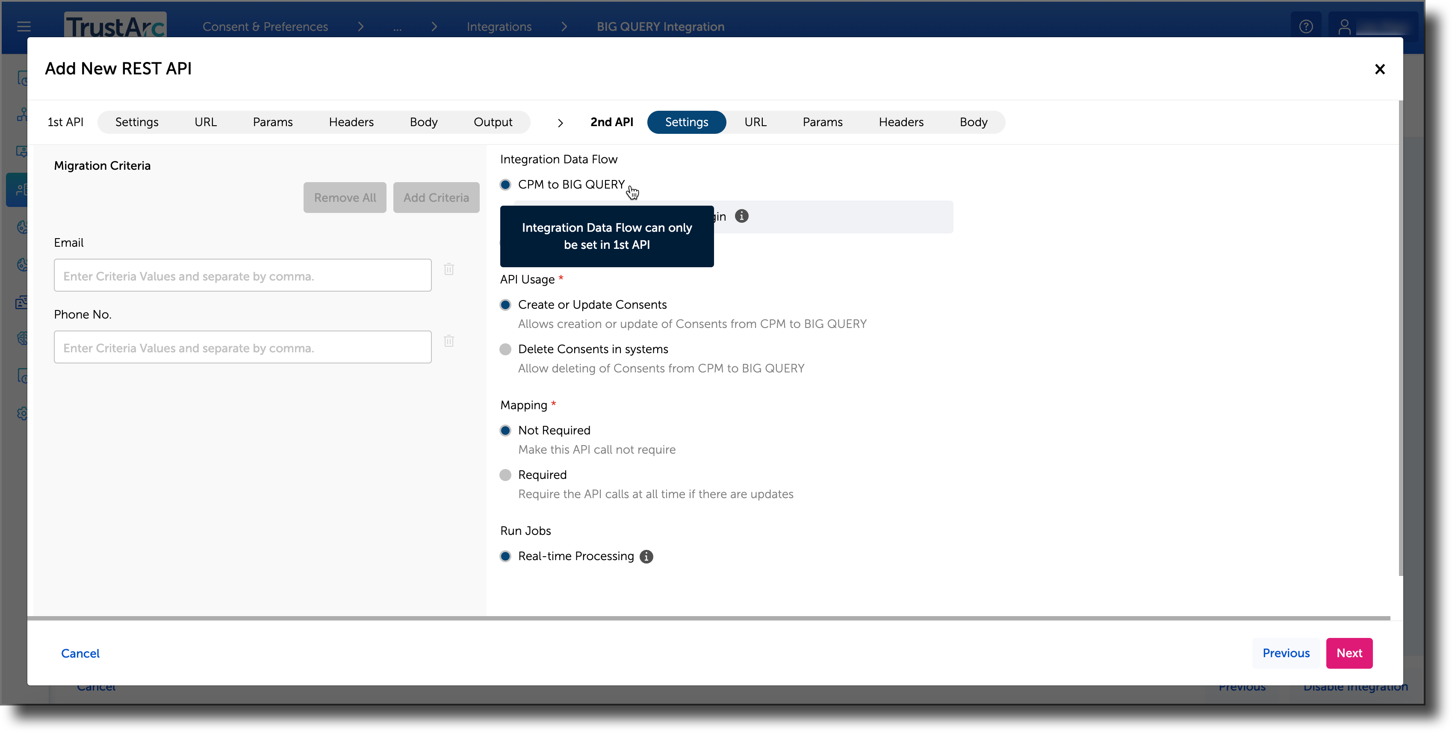1452x732 pixels.
Task: Click the BIG QUERY Integration breadcrumb
Action: (661, 27)
